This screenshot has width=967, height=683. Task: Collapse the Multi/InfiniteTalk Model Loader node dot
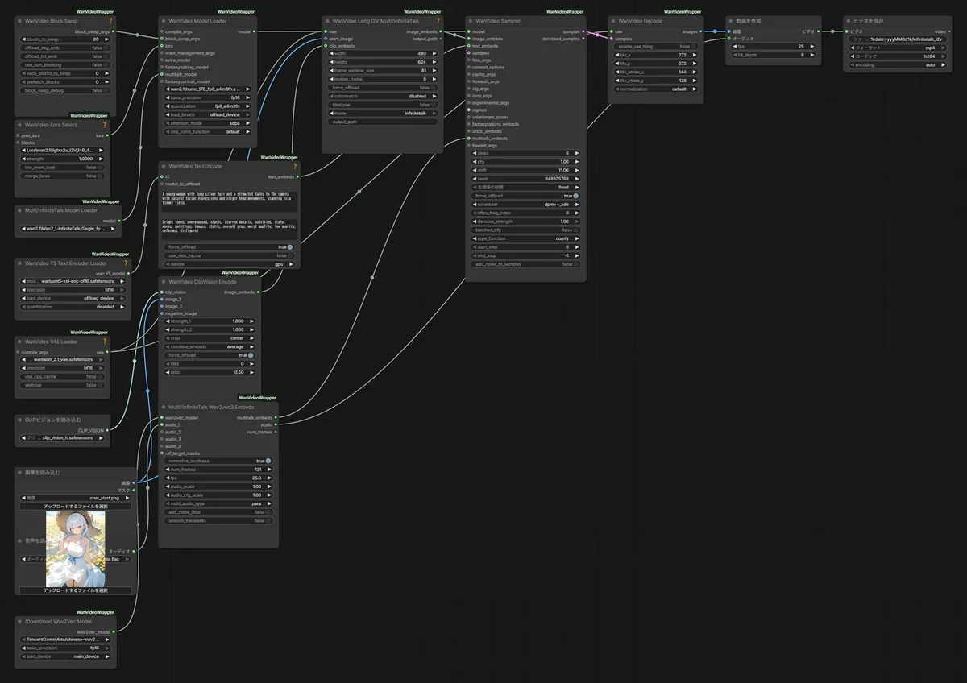21,210
